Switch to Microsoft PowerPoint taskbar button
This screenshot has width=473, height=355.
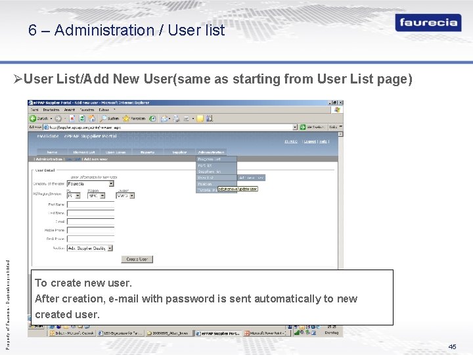pos(267,333)
